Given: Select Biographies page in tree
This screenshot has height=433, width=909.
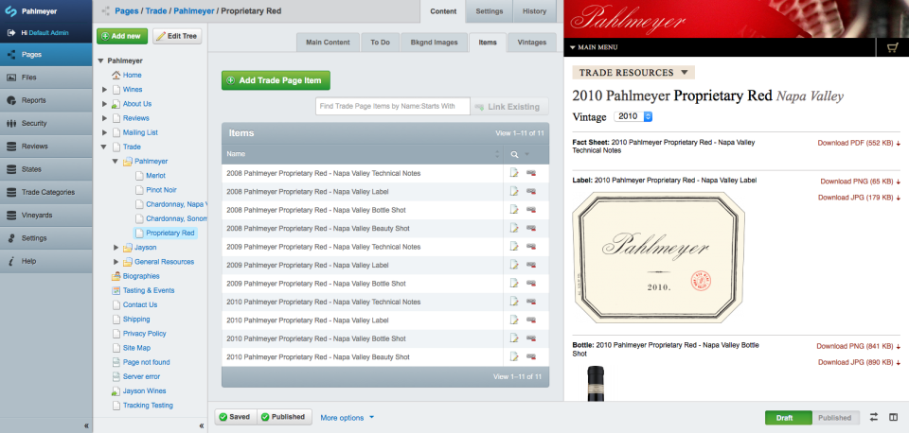Looking at the screenshot, I should (x=141, y=276).
